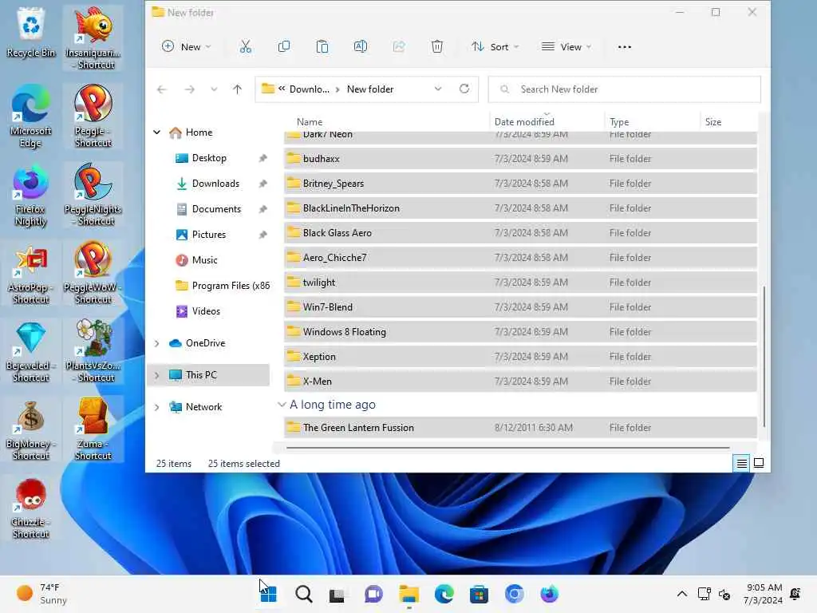Open the See more three-dots menu
The height and width of the screenshot is (613, 817).
(x=624, y=47)
